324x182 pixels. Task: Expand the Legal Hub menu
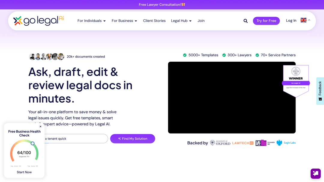[x=181, y=21]
